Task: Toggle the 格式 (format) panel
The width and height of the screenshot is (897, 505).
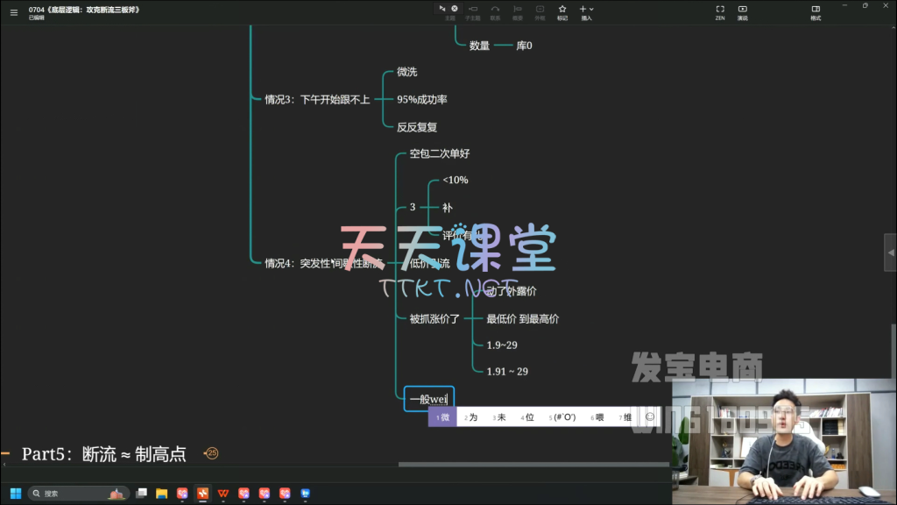Action: pos(816,11)
